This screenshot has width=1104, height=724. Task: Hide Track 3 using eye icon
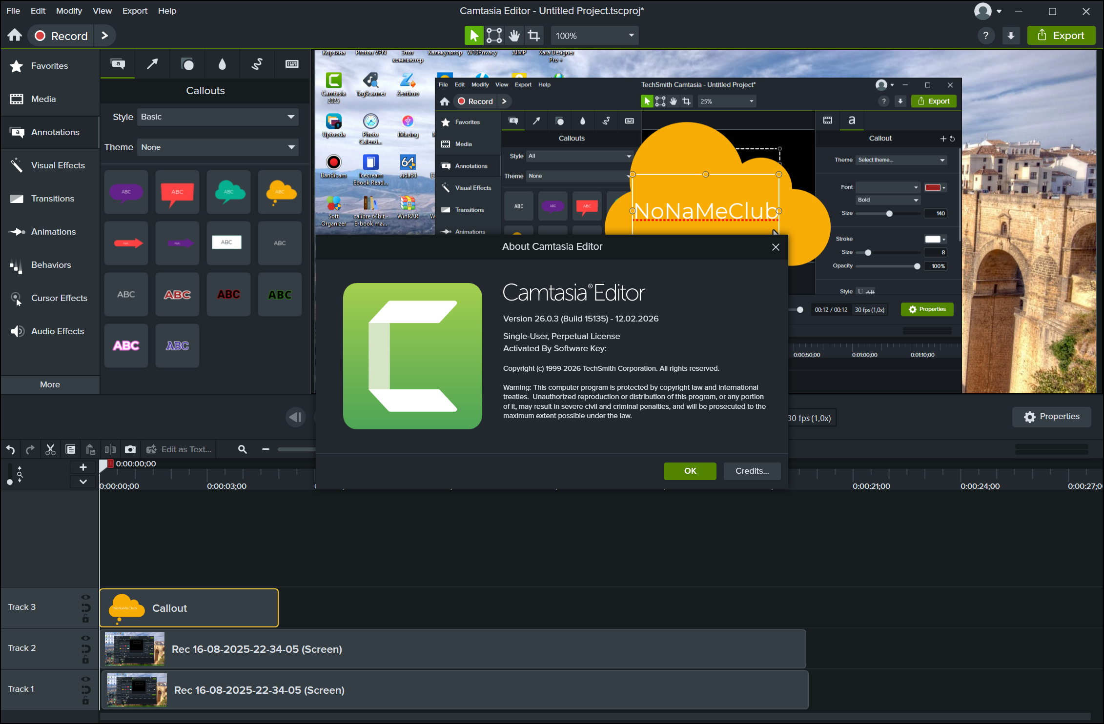[85, 597]
